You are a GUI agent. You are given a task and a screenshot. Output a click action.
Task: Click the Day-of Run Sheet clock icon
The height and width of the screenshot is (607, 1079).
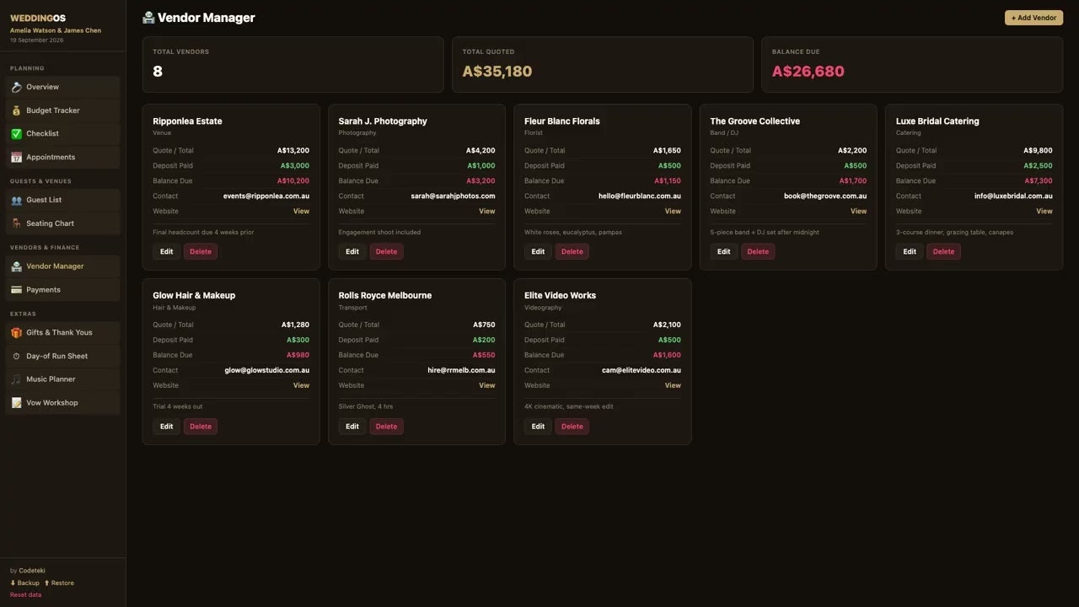tap(16, 356)
